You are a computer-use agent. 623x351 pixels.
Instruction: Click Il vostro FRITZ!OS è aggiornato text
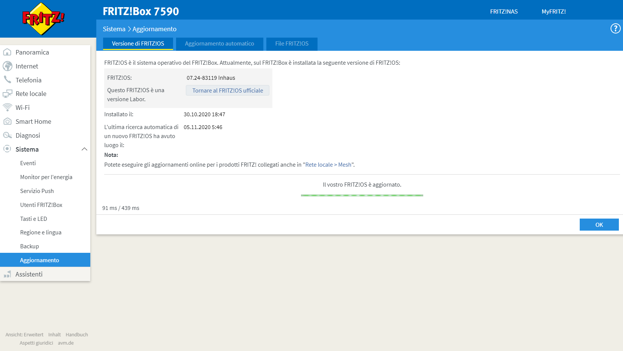[x=362, y=185]
